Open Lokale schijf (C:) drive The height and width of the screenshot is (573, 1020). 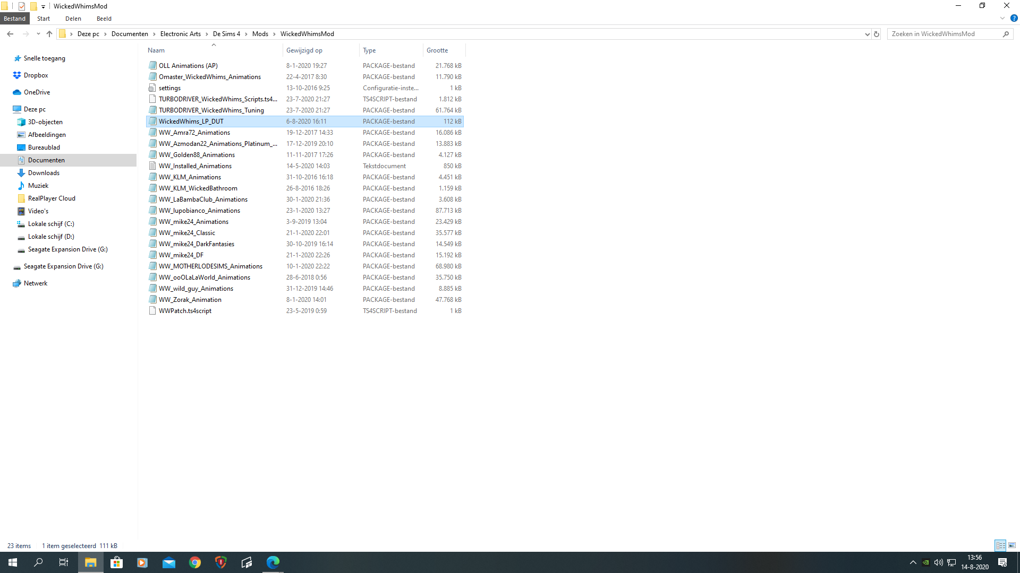(x=51, y=224)
